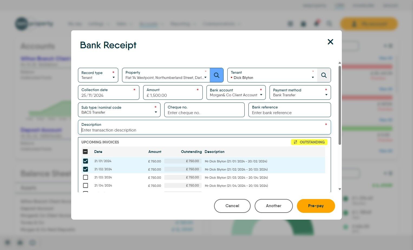
Task: Click the £750.00 amount on the 21/03/2024 row
Action: coord(155,178)
